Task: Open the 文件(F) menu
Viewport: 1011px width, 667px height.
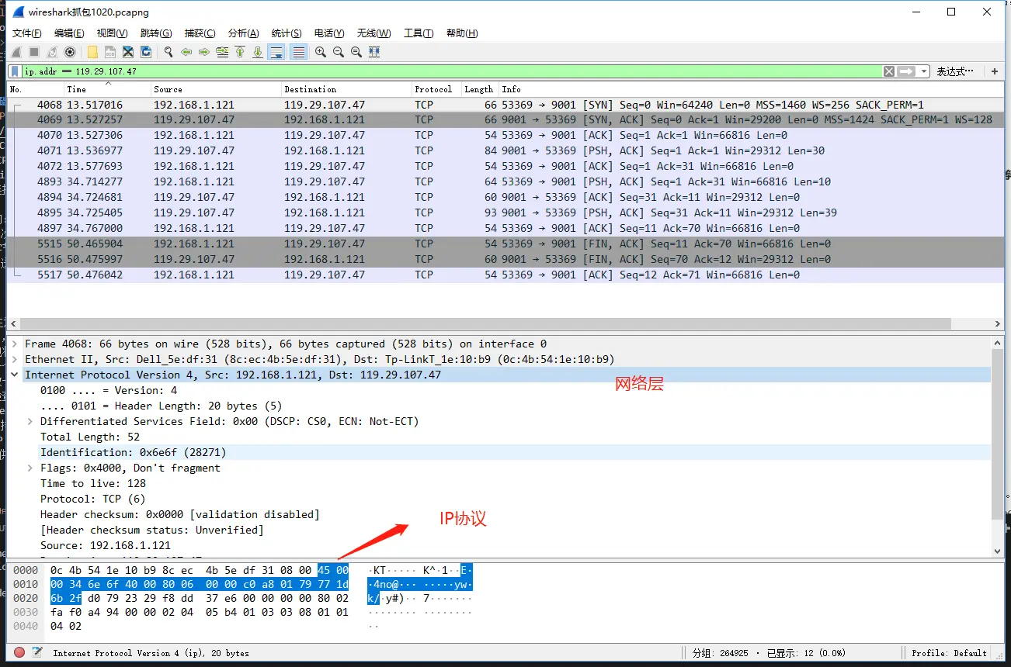Action: coord(27,33)
